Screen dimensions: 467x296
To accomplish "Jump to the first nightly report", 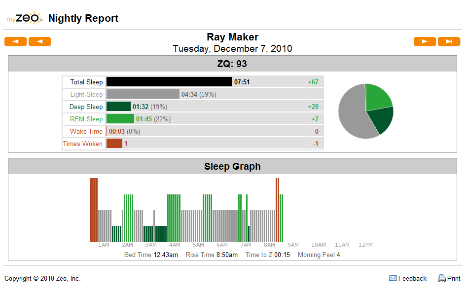I will pos(15,41).
